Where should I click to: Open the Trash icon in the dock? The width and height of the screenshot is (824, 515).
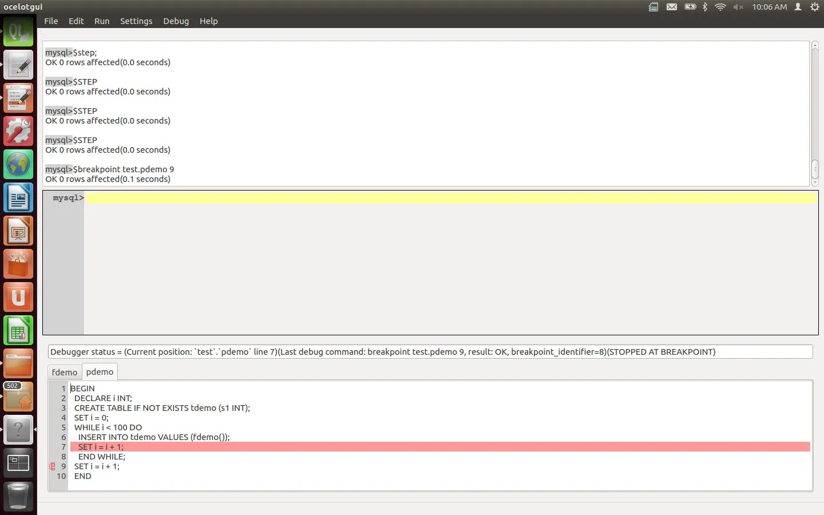(x=18, y=496)
